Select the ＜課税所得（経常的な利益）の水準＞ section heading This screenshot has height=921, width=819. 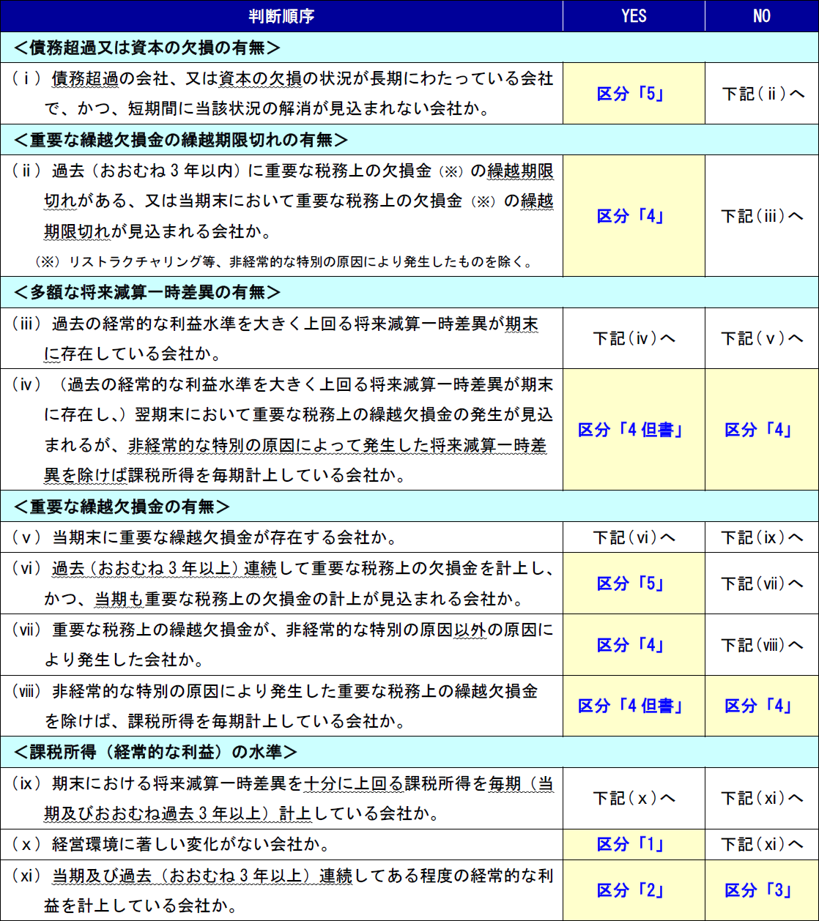[x=155, y=752]
